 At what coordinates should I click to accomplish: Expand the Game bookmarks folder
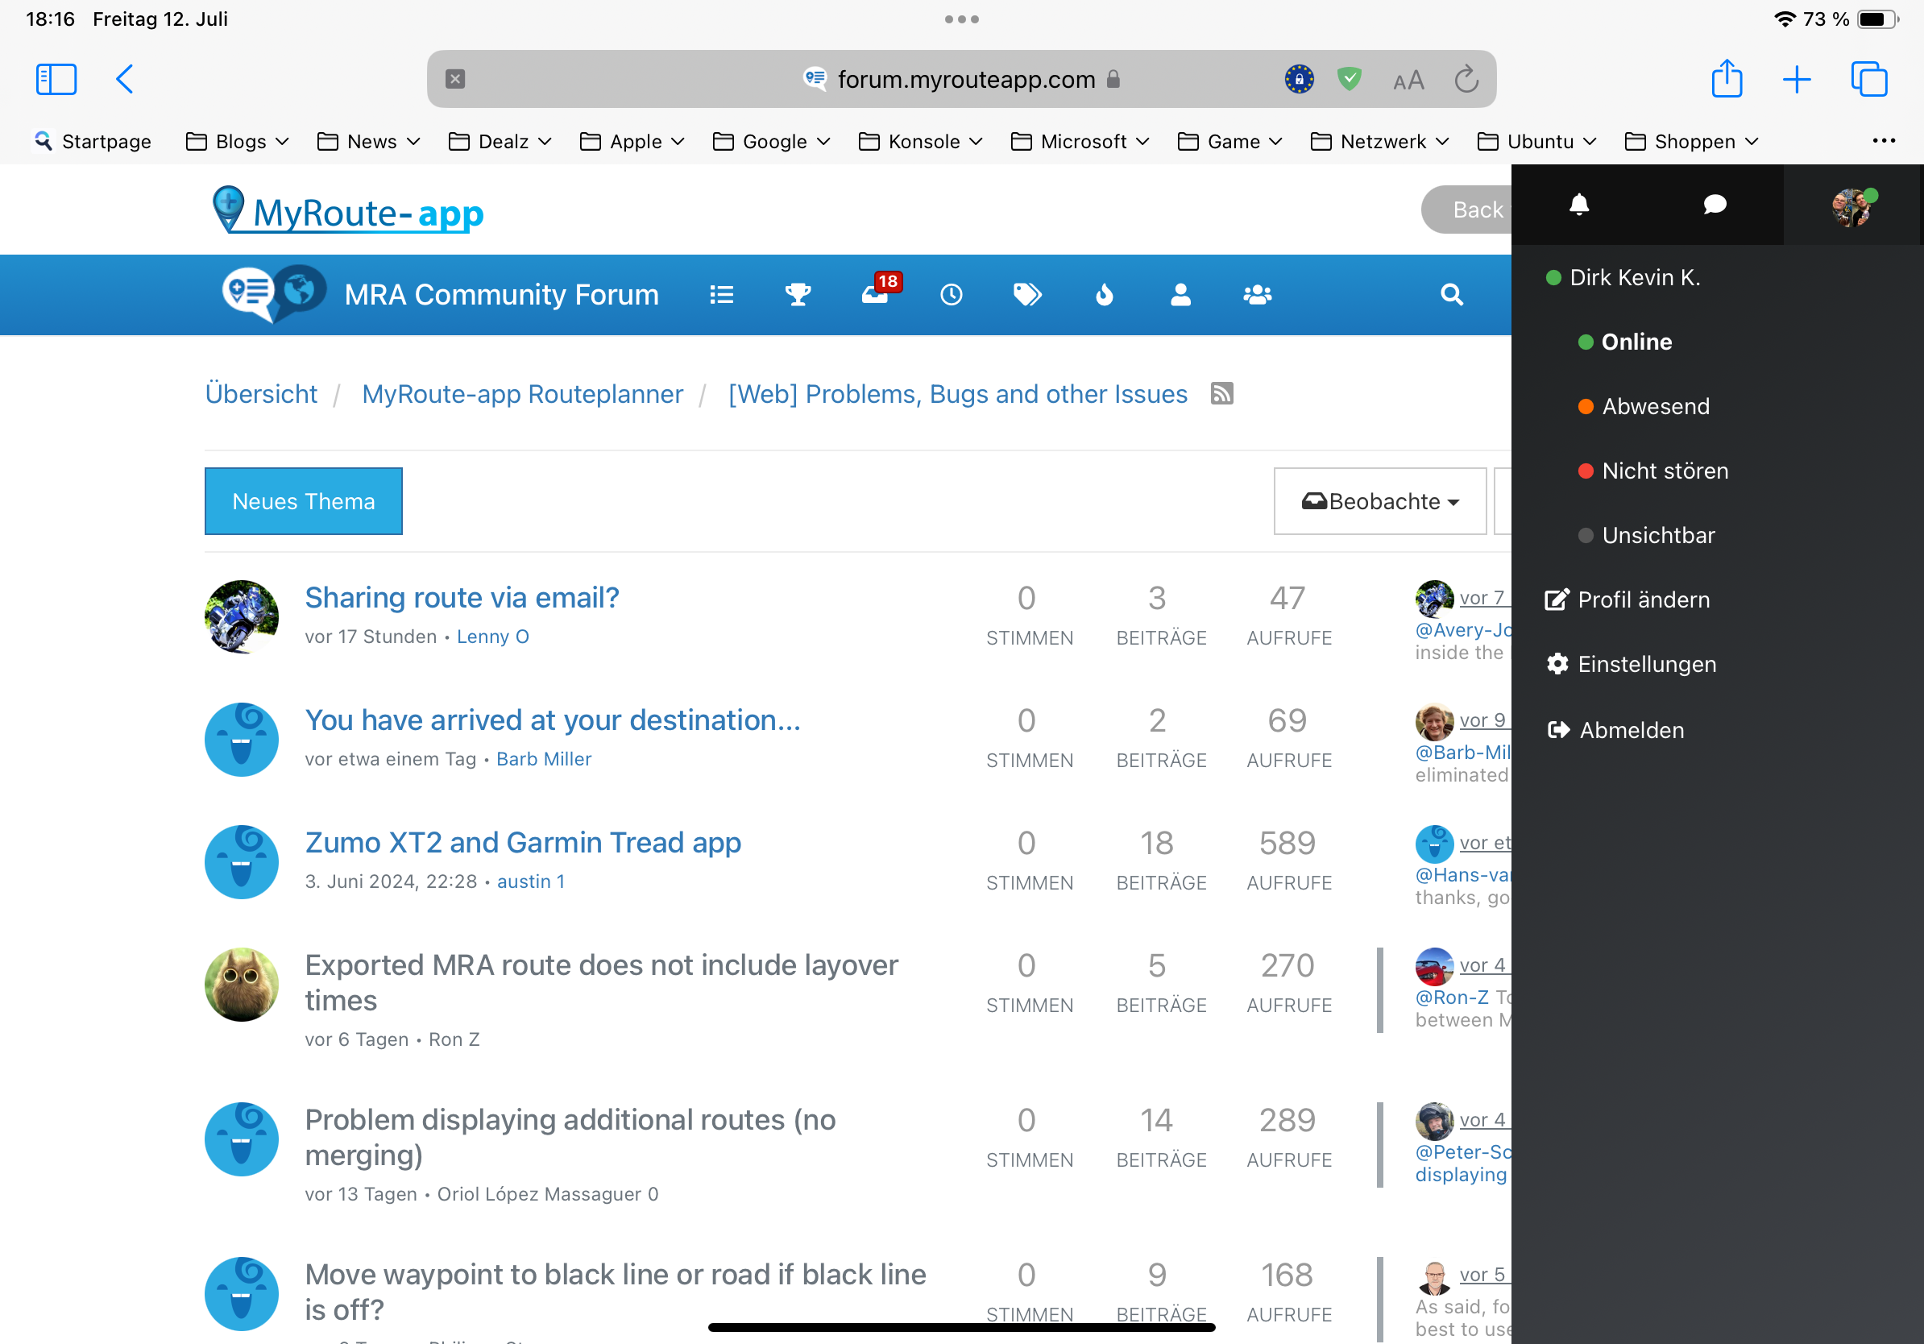point(1230,142)
